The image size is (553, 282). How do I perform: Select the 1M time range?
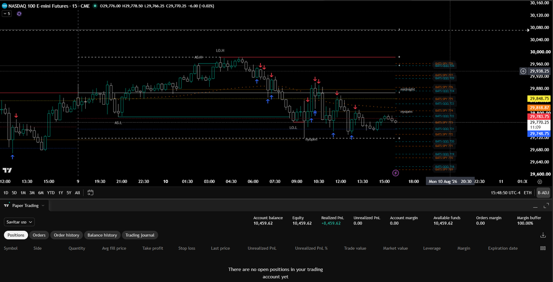pos(23,193)
